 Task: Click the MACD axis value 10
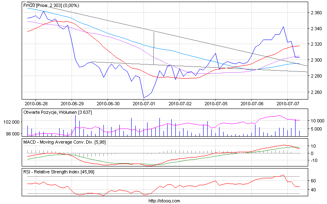(x=313, y=146)
